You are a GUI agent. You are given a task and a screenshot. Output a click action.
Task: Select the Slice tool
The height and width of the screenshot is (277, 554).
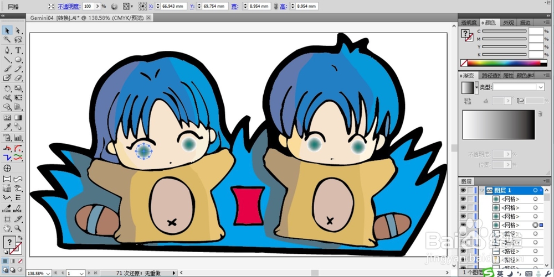pos(18,219)
